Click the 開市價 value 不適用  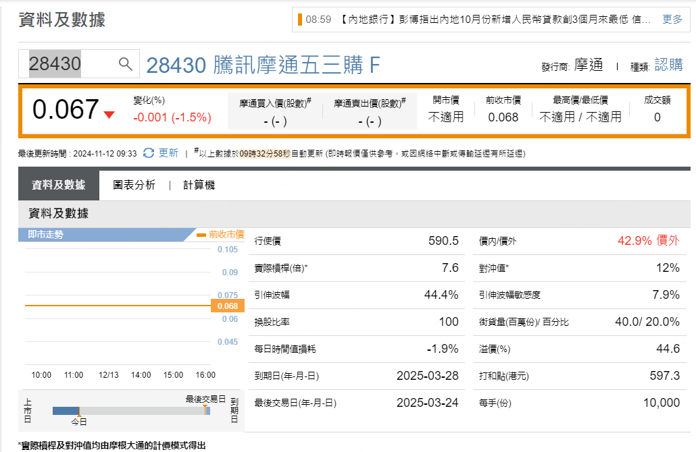[446, 117]
